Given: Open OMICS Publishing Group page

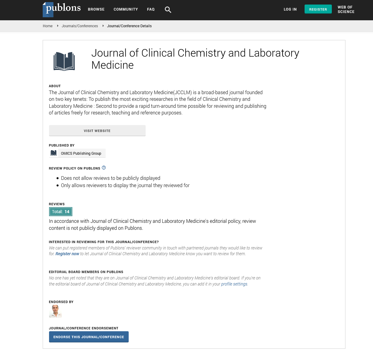Looking at the screenshot, I should [81, 153].
